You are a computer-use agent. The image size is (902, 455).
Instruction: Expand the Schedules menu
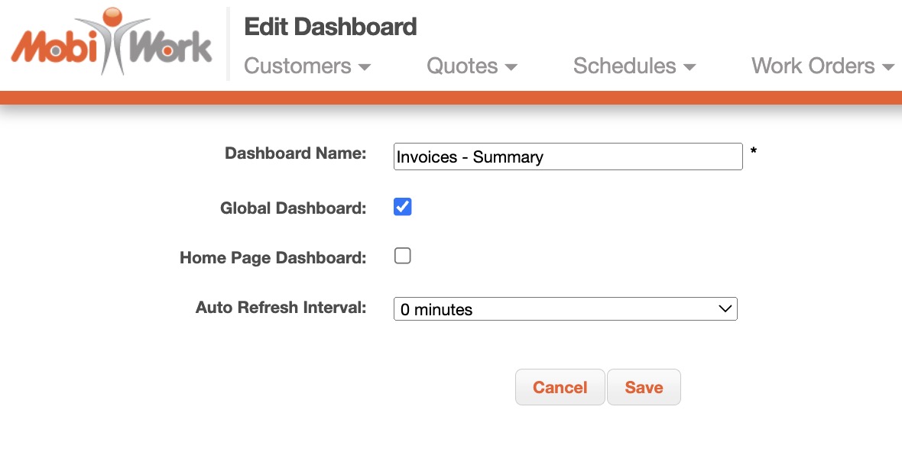(625, 66)
